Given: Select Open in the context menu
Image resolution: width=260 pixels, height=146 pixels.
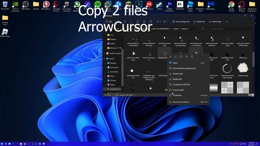Looking at the screenshot, I should [x=188, y=63].
